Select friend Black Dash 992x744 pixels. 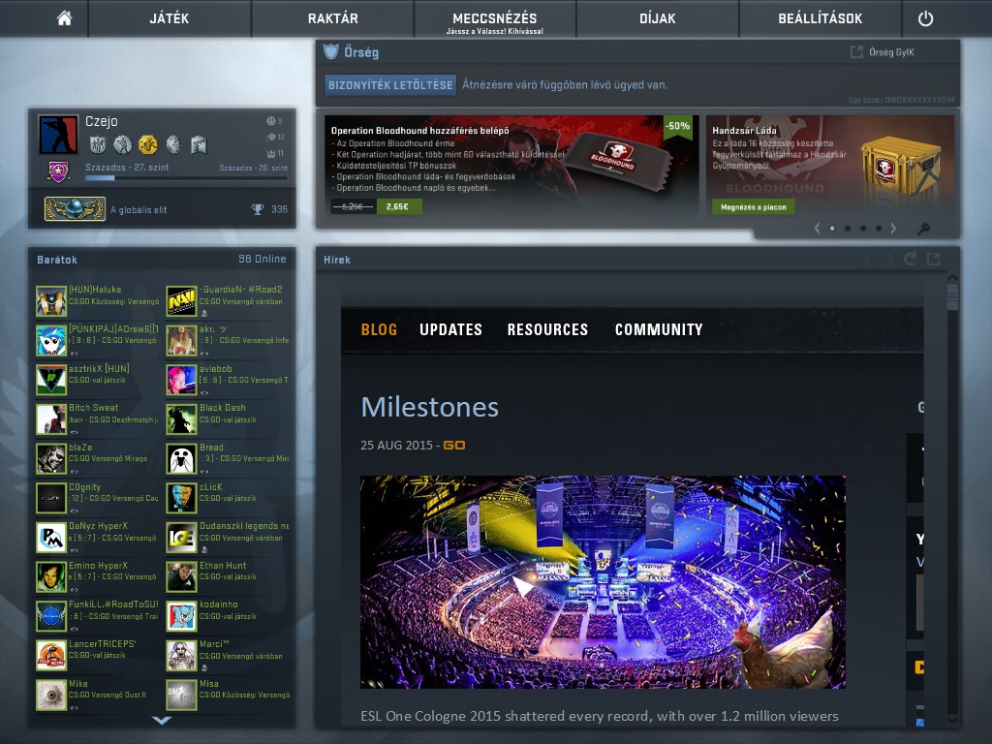229,419
